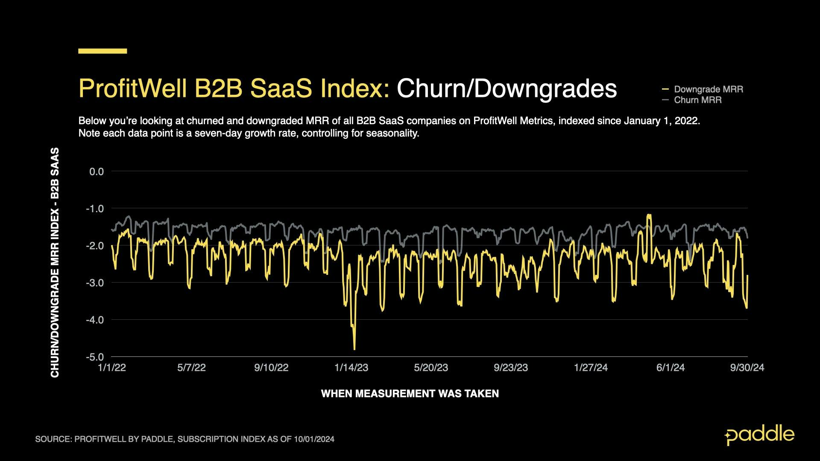
Task: Click the 9/23/23 x-axis date label
Action: tap(511, 368)
